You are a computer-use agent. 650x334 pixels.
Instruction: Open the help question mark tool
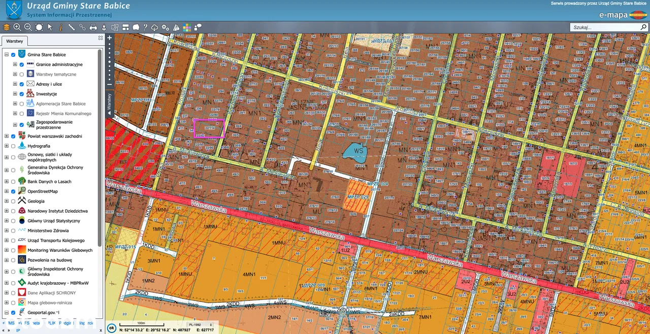[145, 27]
